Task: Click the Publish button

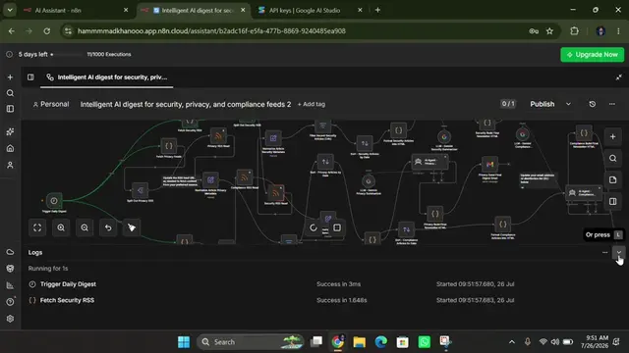Action: pos(542,104)
